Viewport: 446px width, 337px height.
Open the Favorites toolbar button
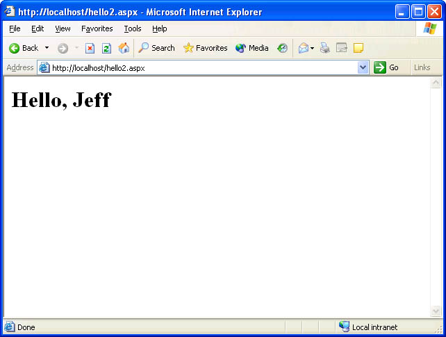(x=205, y=48)
